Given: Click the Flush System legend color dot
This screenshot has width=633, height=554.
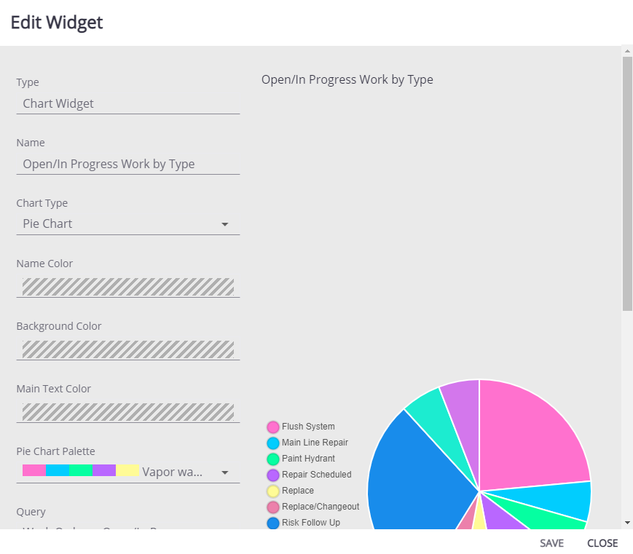Looking at the screenshot, I should 273,427.
